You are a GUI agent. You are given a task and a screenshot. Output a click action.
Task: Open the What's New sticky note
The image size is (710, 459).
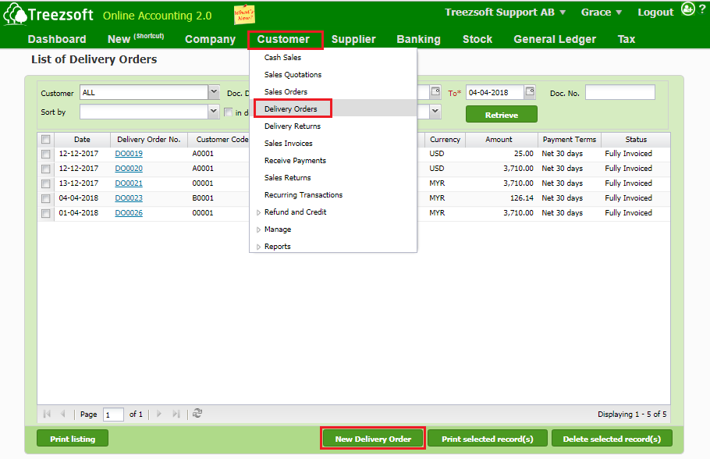(x=244, y=15)
